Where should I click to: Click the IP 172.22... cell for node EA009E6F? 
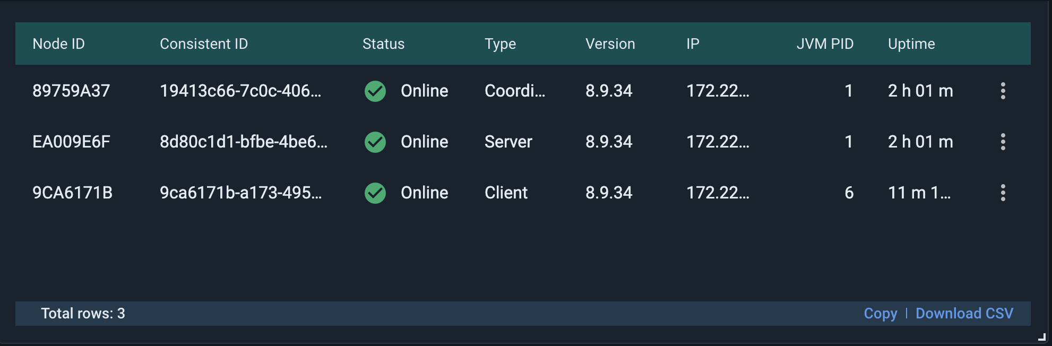(x=718, y=142)
